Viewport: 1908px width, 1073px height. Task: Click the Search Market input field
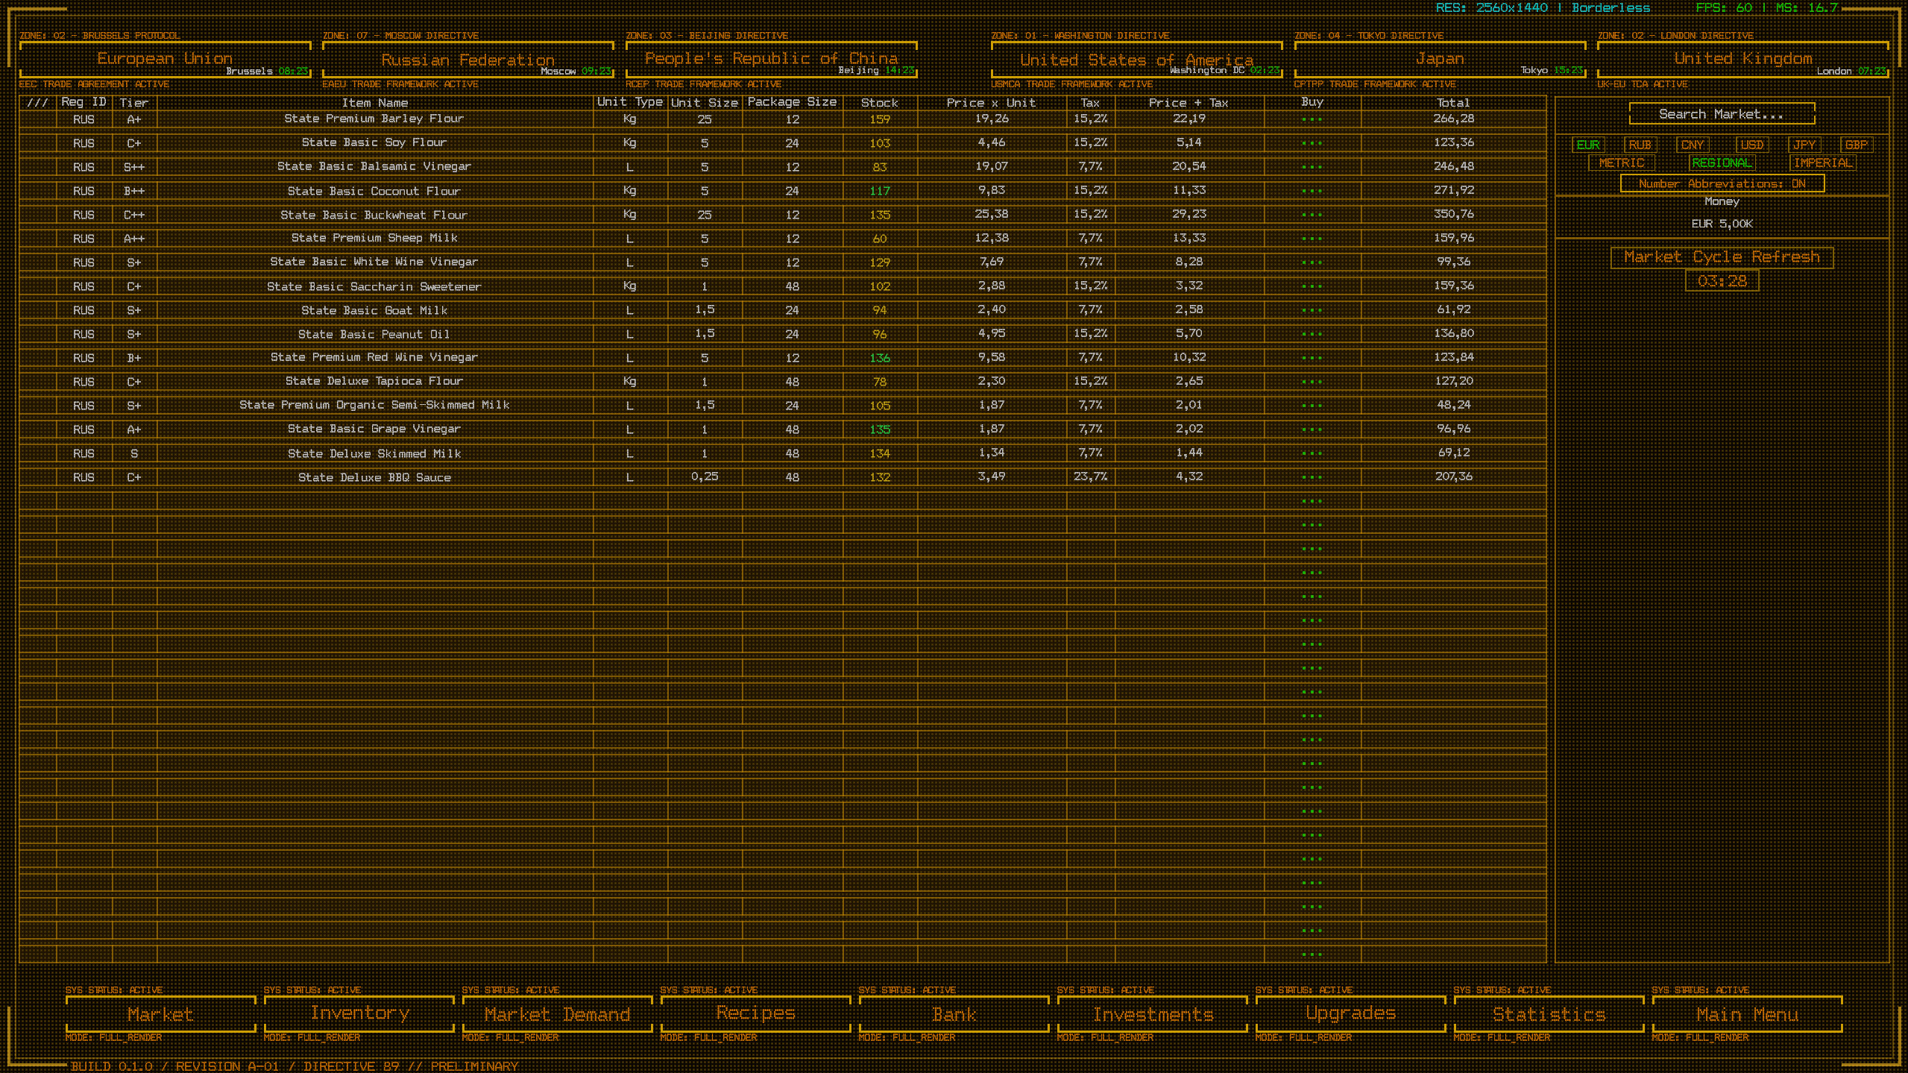tap(1722, 114)
